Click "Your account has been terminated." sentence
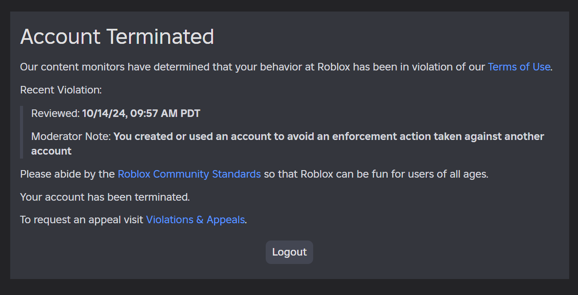Screen dimensions: 578x295 coord(105,197)
